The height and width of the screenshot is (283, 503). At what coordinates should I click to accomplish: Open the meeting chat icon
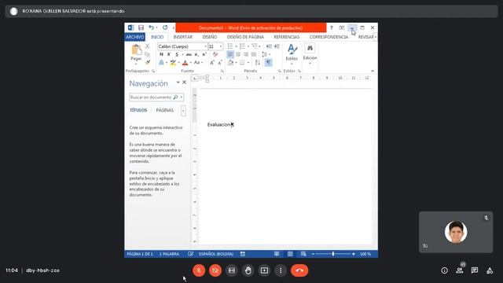(x=475, y=270)
